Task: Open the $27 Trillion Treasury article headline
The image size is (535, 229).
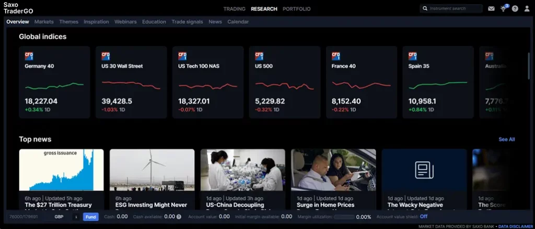Action: (59, 205)
